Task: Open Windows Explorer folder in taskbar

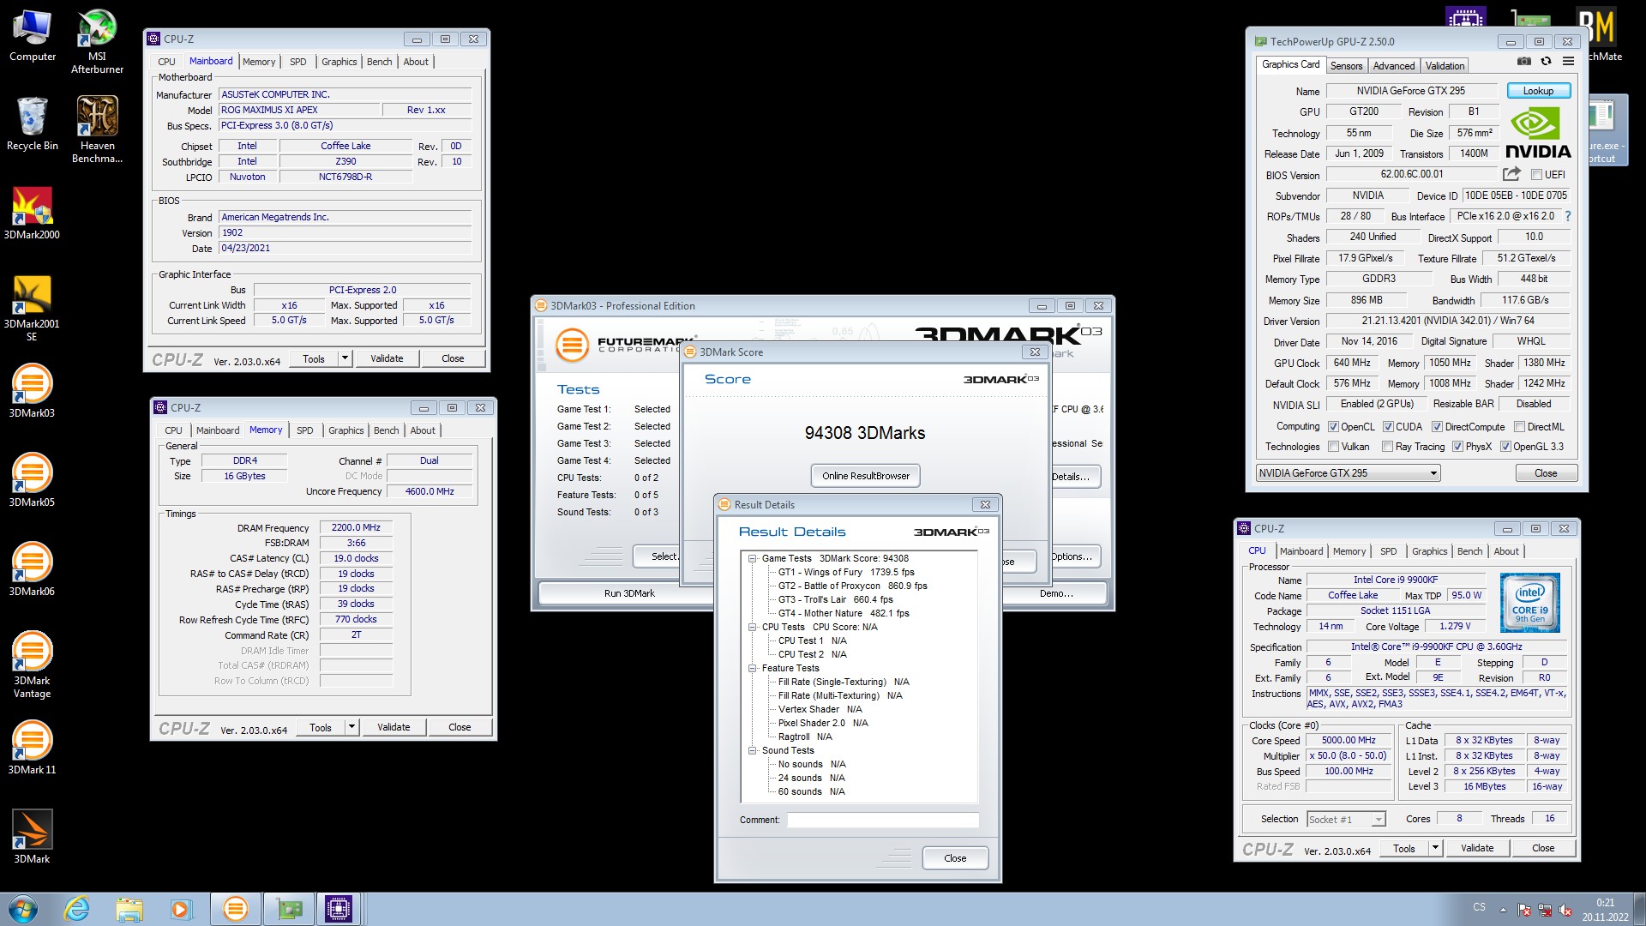Action: click(129, 909)
